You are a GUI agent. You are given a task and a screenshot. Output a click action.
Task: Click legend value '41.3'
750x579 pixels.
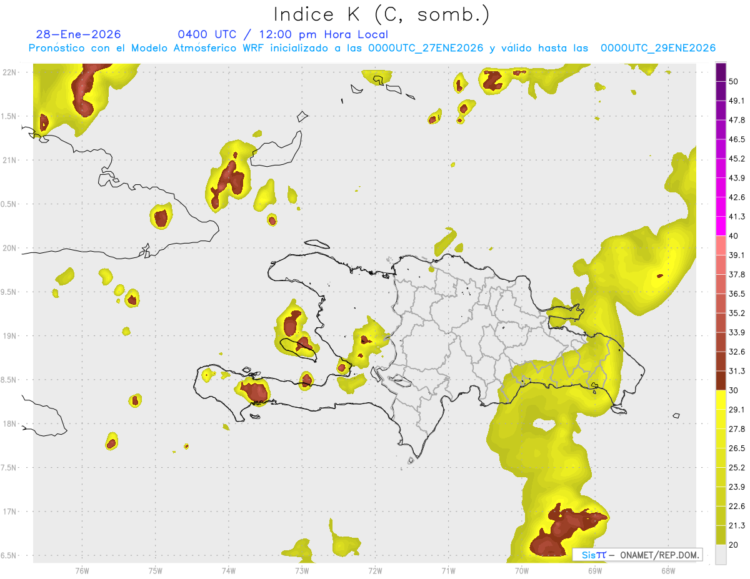pyautogui.click(x=737, y=217)
